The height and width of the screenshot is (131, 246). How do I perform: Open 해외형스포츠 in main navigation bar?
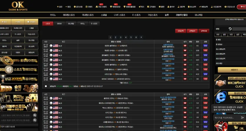pos(69,15)
